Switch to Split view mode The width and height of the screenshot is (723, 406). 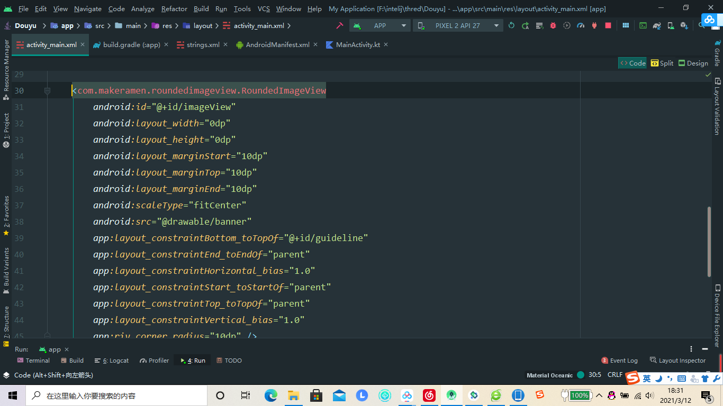pyautogui.click(x=662, y=63)
